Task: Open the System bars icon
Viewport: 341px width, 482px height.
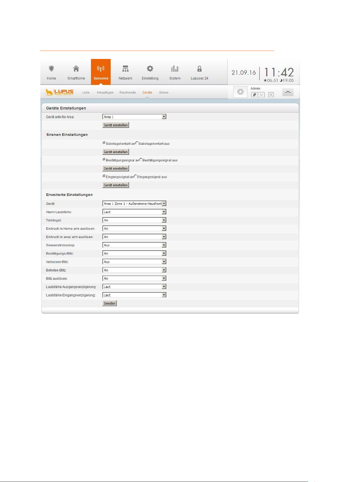Action: 175,69
